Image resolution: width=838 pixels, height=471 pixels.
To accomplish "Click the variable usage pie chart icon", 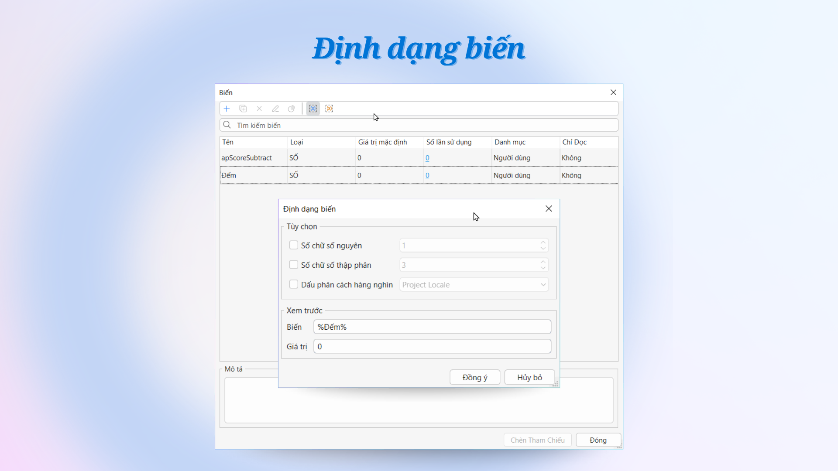I will [x=292, y=109].
